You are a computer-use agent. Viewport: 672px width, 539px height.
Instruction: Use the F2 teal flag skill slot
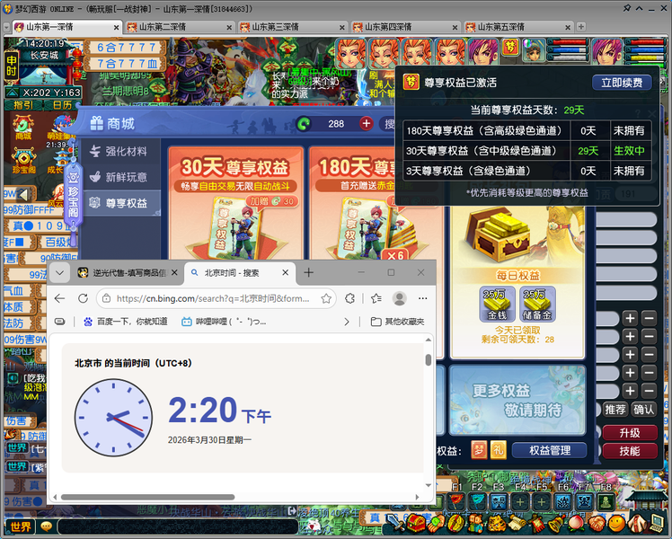coord(477,501)
